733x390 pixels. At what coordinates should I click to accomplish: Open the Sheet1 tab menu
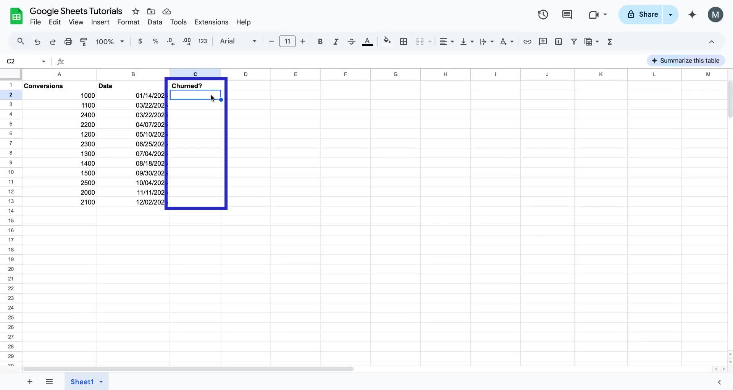101,382
